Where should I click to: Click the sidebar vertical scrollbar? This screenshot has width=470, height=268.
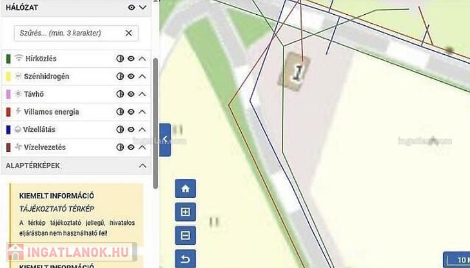click(155, 123)
